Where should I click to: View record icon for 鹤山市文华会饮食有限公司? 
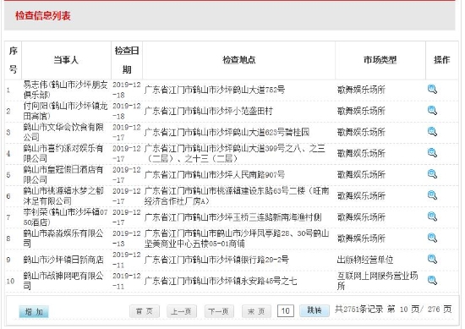(x=432, y=132)
